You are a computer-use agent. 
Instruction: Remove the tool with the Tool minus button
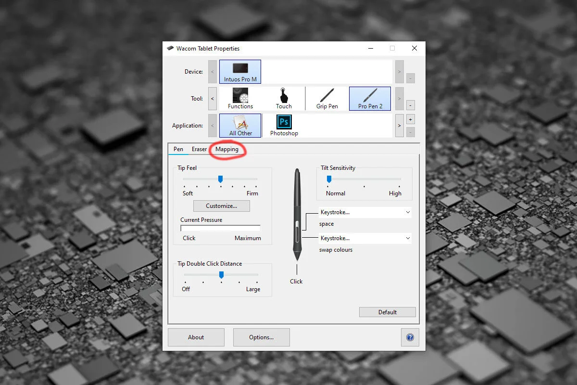pyautogui.click(x=411, y=105)
